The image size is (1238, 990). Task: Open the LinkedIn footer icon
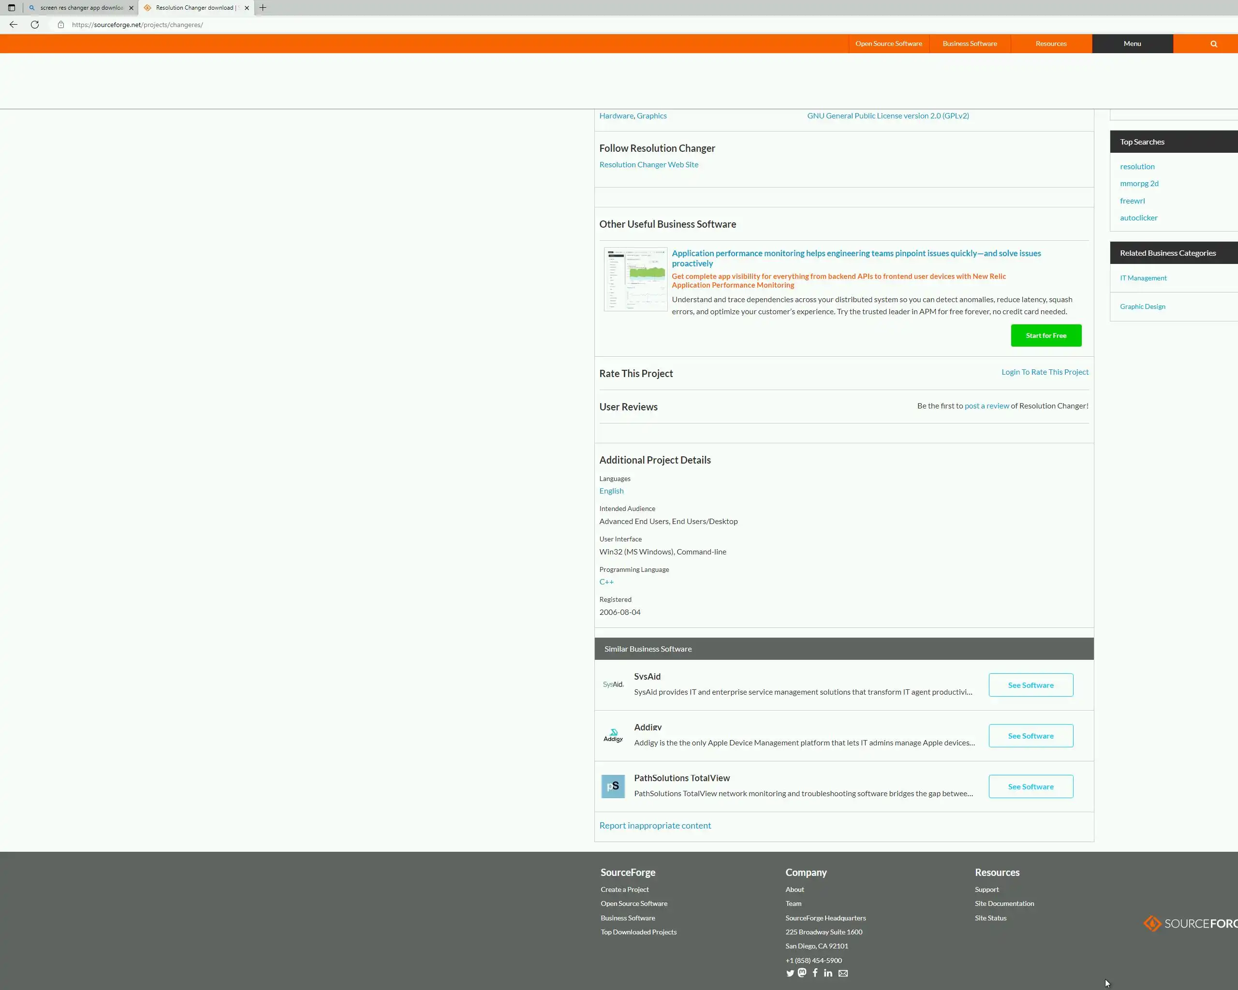(x=828, y=974)
